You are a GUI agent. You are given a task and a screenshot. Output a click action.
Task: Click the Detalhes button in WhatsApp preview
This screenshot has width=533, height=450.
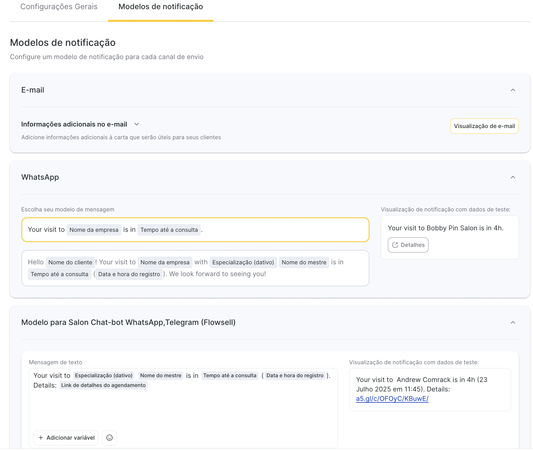pyautogui.click(x=408, y=245)
